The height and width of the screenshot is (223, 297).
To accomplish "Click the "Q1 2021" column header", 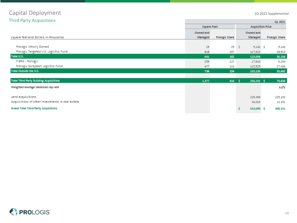I will (280, 22).
